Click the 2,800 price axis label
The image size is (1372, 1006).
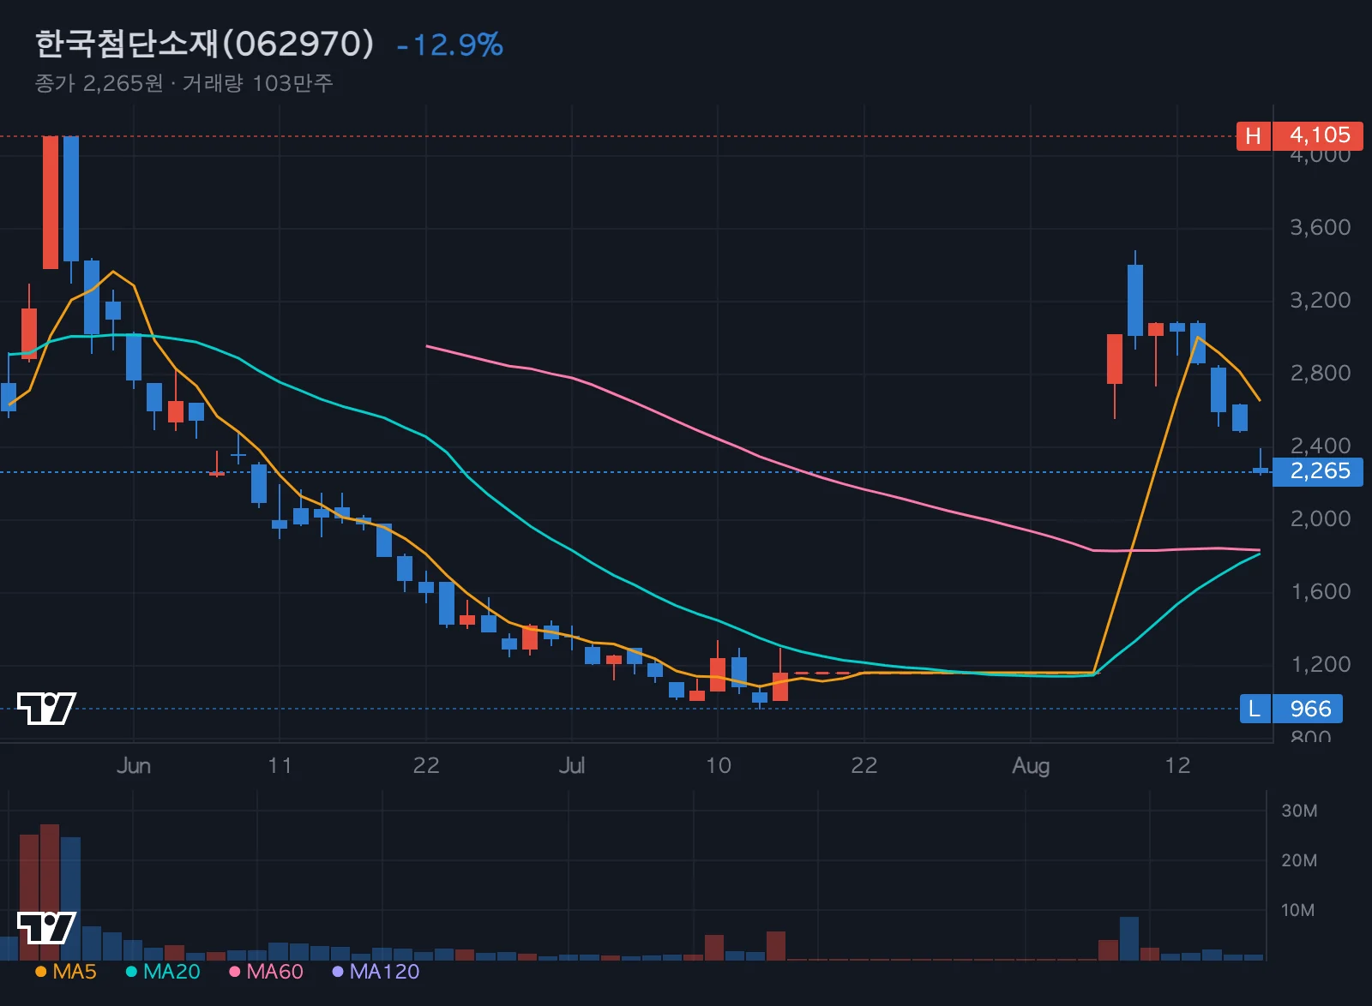point(1320,373)
